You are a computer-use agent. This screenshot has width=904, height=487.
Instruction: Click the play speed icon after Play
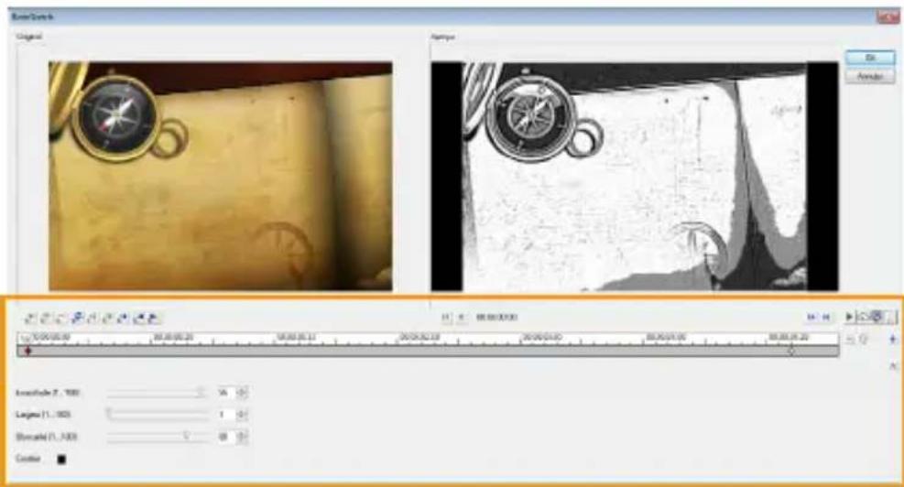point(863,317)
